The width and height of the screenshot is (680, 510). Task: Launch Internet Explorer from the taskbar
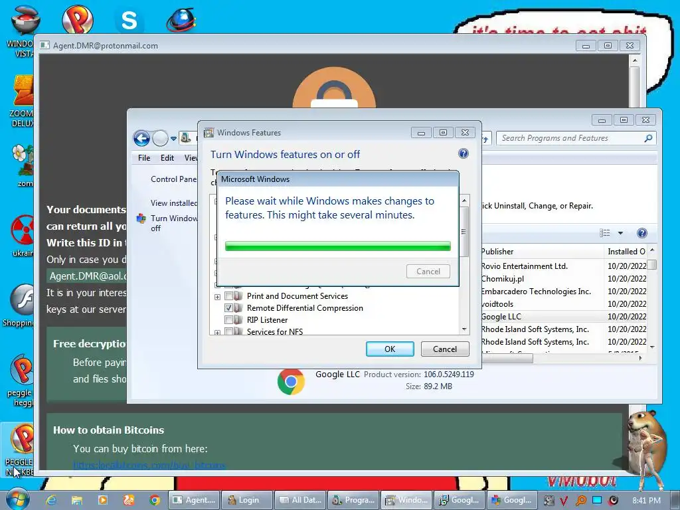[51, 500]
